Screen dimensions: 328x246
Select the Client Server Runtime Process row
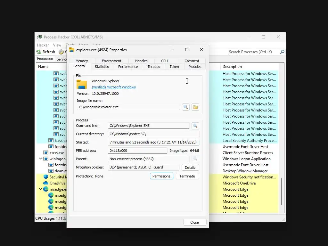click(248, 153)
